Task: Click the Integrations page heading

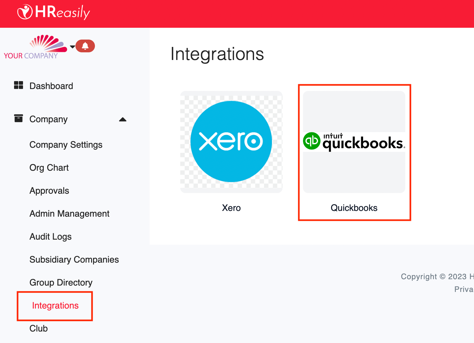Action: (x=217, y=54)
